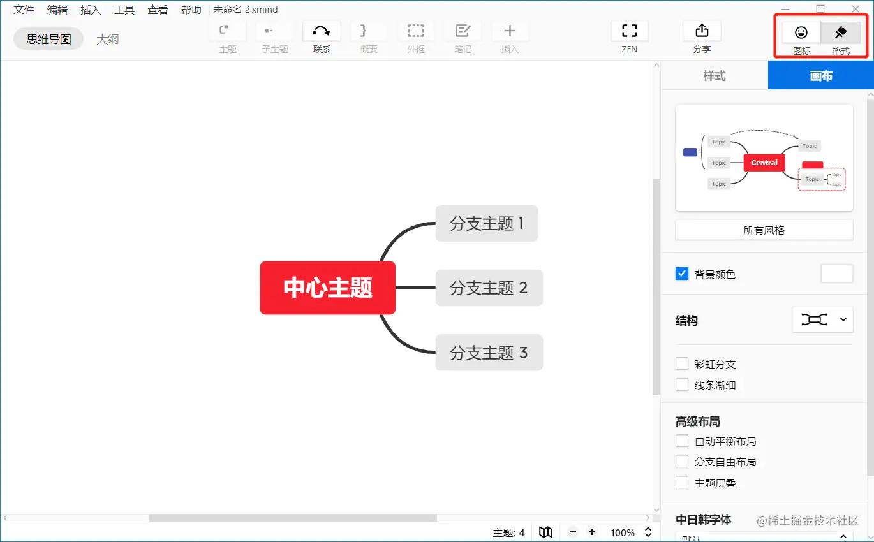Viewport: 874px width, 542px height.
Task: Open the 笔记 notes tool
Action: tap(463, 31)
